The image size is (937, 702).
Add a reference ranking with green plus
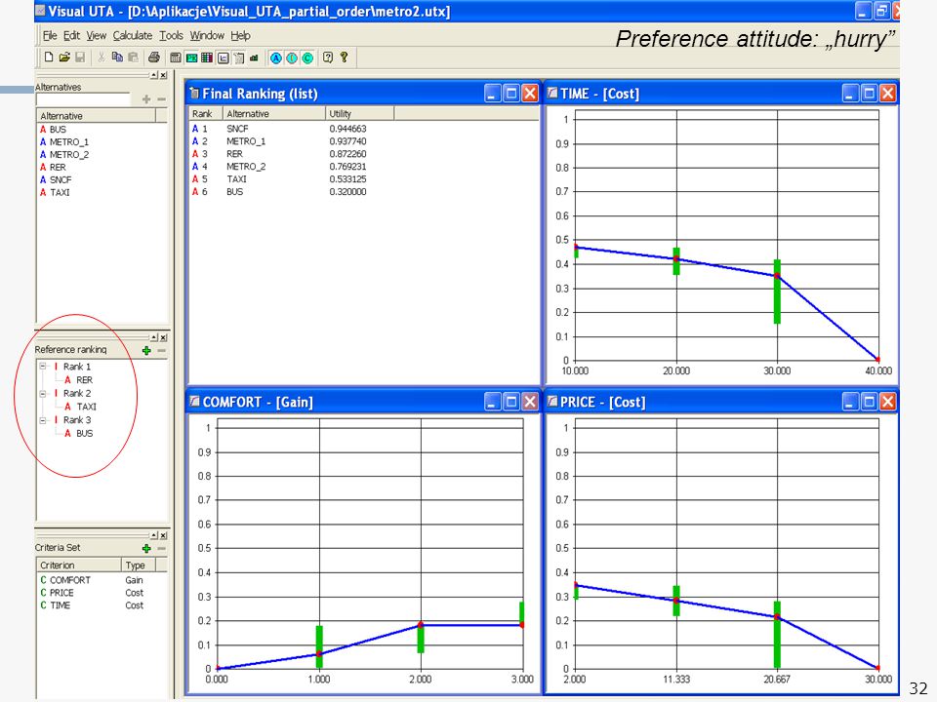146,350
